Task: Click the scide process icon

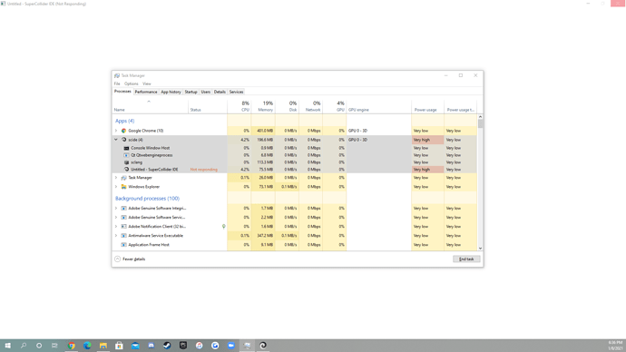Action: [x=123, y=140]
